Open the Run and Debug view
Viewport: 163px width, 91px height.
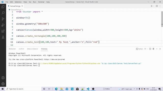(x=3, y=25)
